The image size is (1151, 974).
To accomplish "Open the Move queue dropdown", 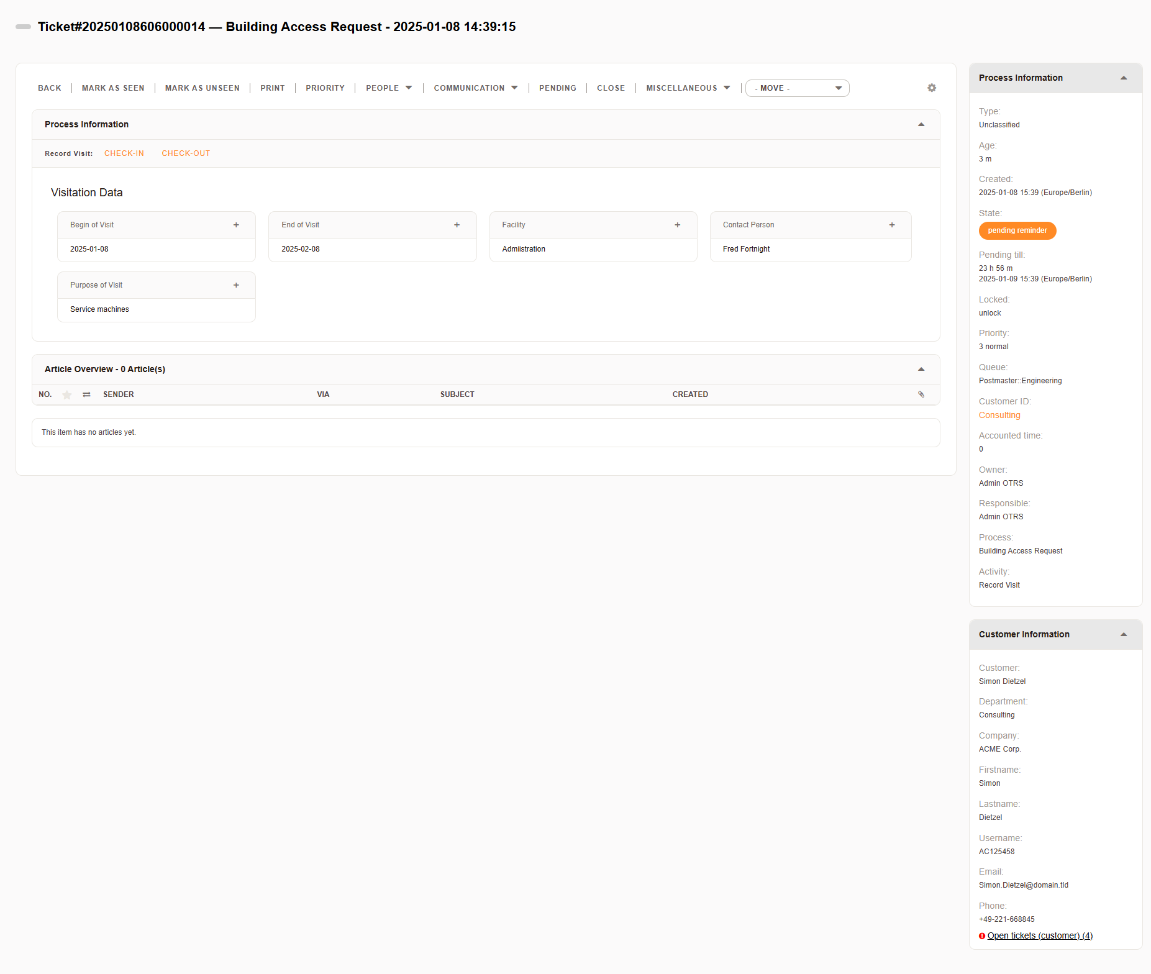I will point(797,88).
